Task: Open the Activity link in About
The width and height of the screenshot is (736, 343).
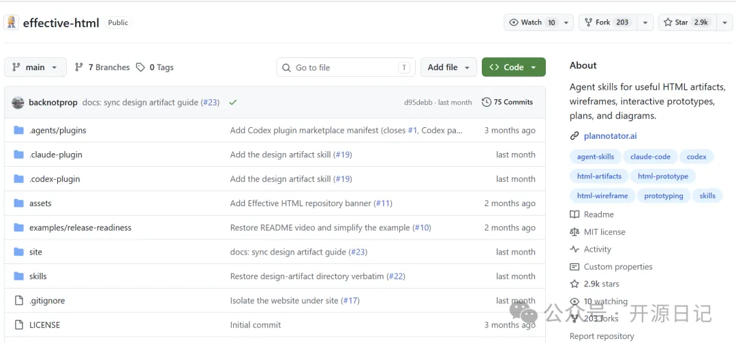Action: pos(598,249)
